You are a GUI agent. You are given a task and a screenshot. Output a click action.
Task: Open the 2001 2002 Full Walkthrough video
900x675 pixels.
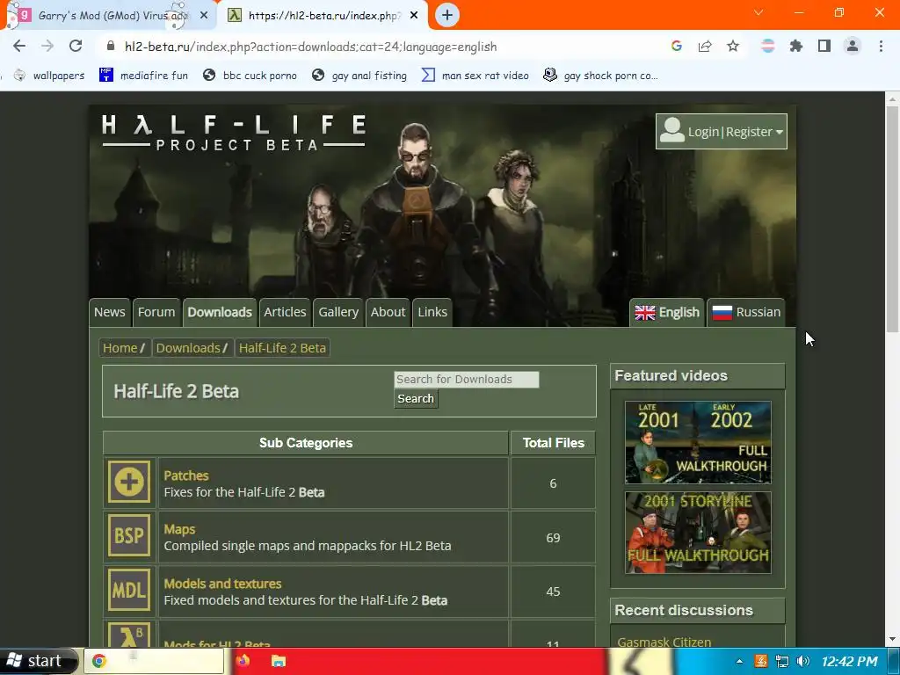point(698,443)
